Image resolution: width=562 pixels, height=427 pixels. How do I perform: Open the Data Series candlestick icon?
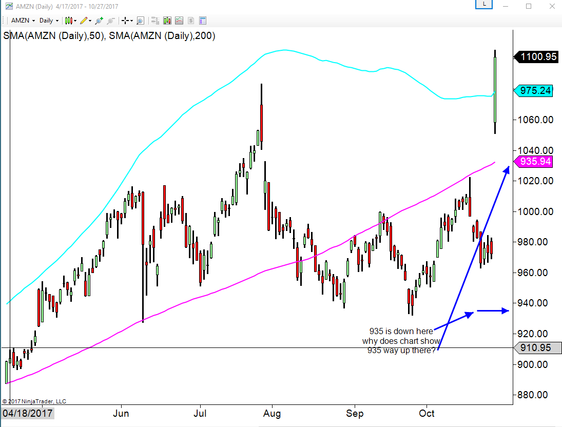[167, 21]
